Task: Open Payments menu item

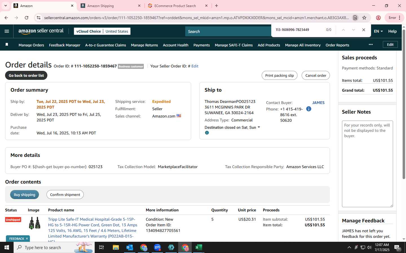Action: coord(202,45)
